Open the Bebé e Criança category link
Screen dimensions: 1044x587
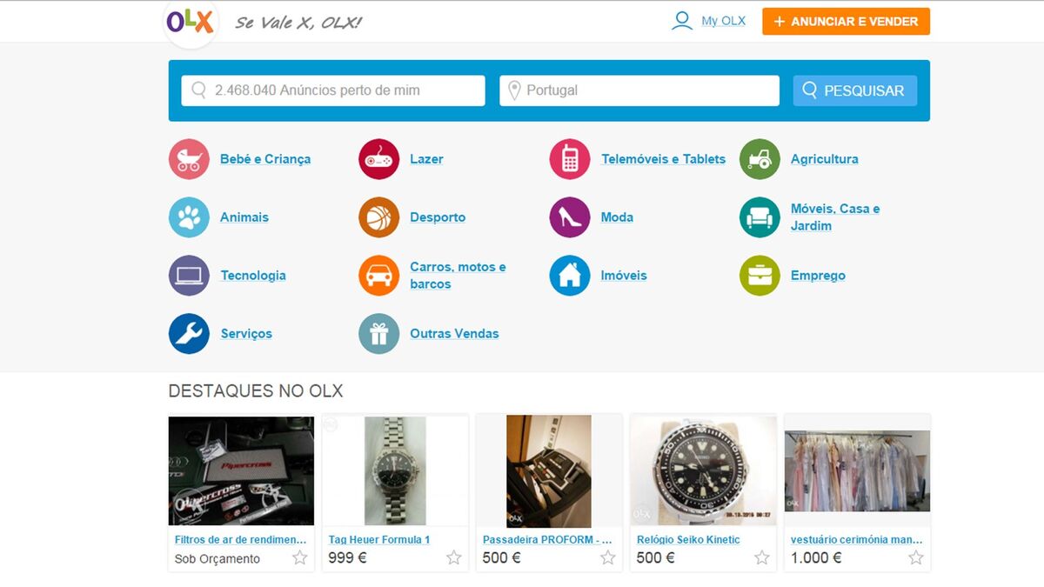tap(265, 159)
